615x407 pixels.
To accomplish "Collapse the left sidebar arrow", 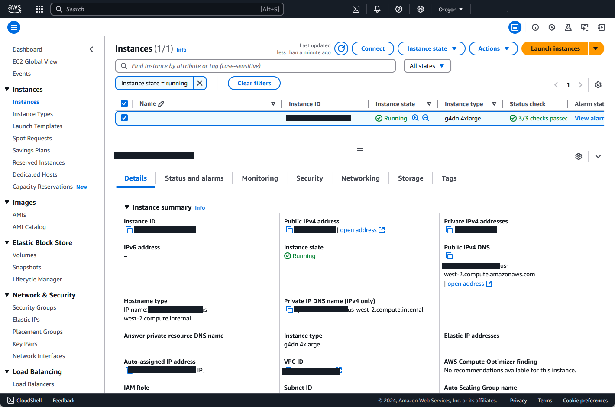I will (91, 49).
